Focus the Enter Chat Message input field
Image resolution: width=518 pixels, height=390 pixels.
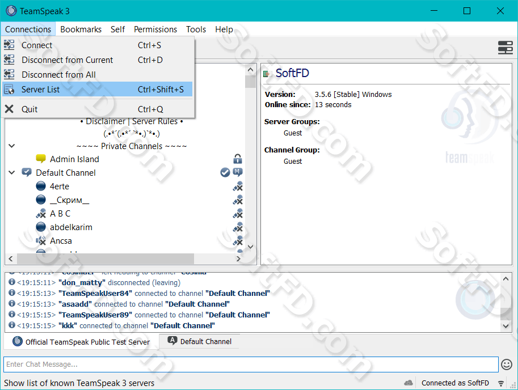251,364
